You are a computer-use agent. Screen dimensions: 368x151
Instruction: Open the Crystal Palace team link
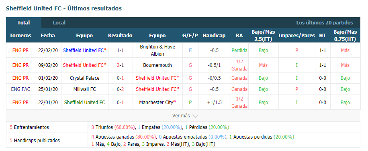pos(84,78)
